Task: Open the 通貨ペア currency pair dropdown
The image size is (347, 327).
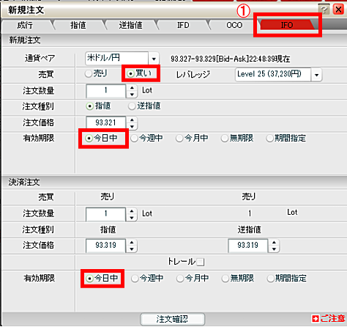Action: [x=154, y=59]
